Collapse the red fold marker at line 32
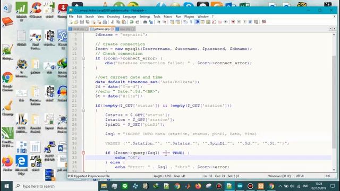Image resolution: width=340 pixels, height=191 pixels. point(83,153)
